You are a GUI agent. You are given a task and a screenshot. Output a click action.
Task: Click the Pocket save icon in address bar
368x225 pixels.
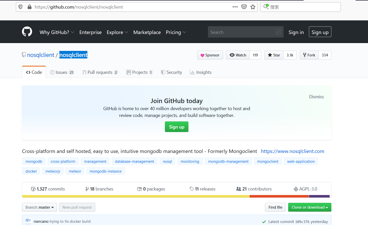click(244, 7)
